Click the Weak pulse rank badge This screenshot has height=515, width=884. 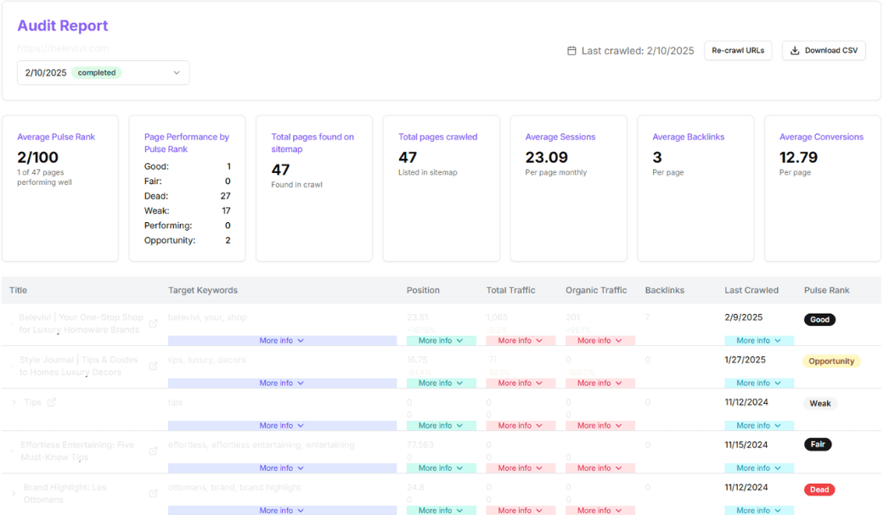pos(820,404)
